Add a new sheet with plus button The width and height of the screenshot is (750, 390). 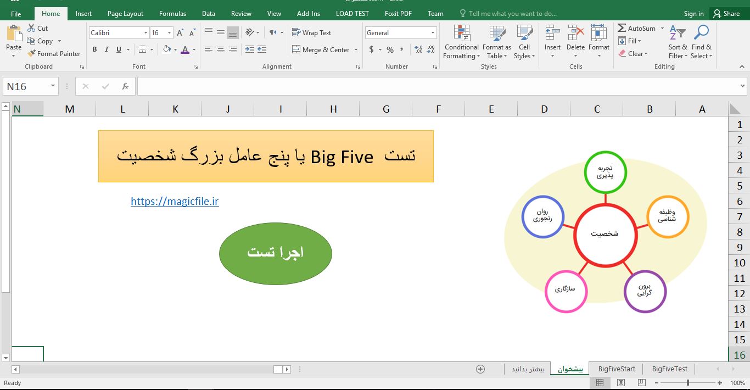pos(480,369)
